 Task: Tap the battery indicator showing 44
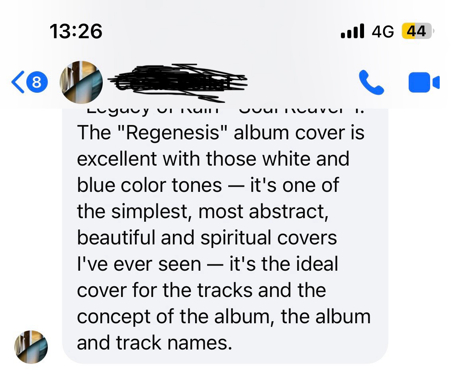click(417, 31)
